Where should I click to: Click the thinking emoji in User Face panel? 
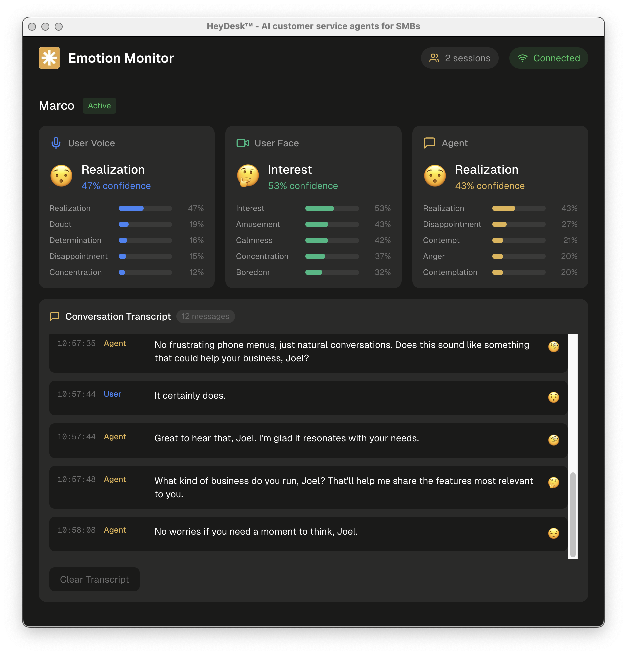248,176
